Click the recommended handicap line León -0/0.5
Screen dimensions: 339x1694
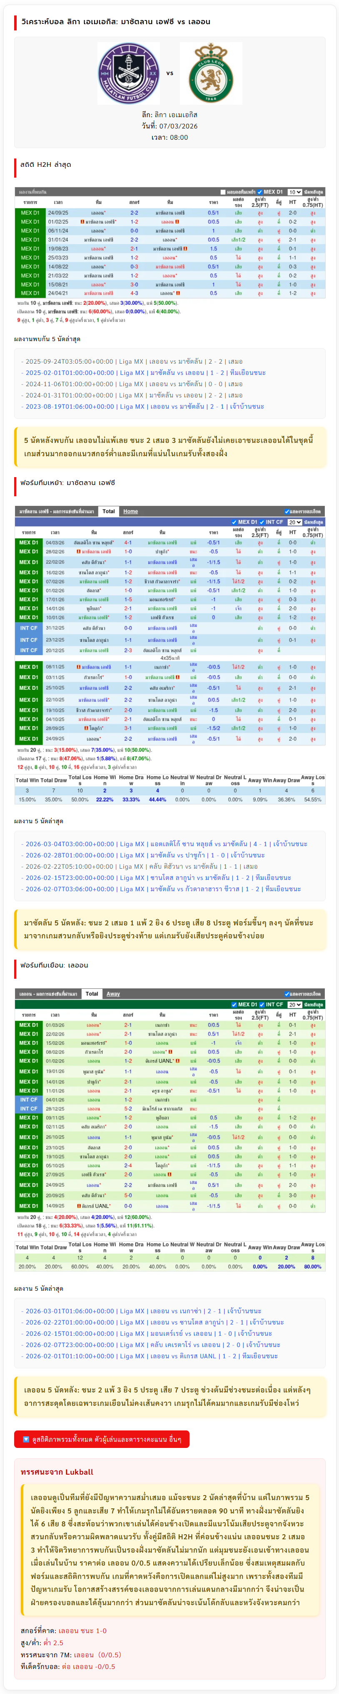pyautogui.click(x=67, y=1666)
